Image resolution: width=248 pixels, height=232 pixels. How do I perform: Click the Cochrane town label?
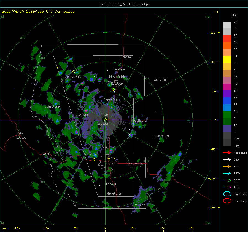(90, 154)
